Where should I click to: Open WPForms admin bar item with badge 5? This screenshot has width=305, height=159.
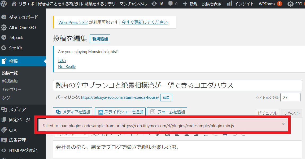(270, 4)
